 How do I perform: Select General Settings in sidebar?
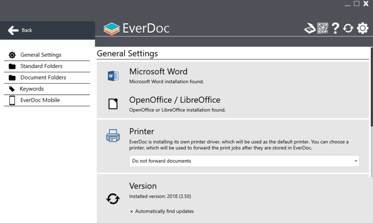(x=41, y=55)
